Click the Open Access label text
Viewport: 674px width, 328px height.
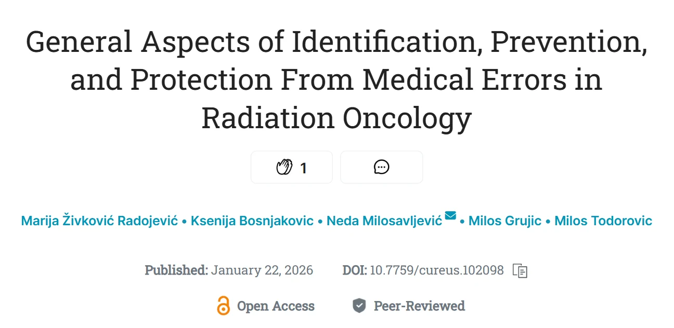(x=276, y=306)
